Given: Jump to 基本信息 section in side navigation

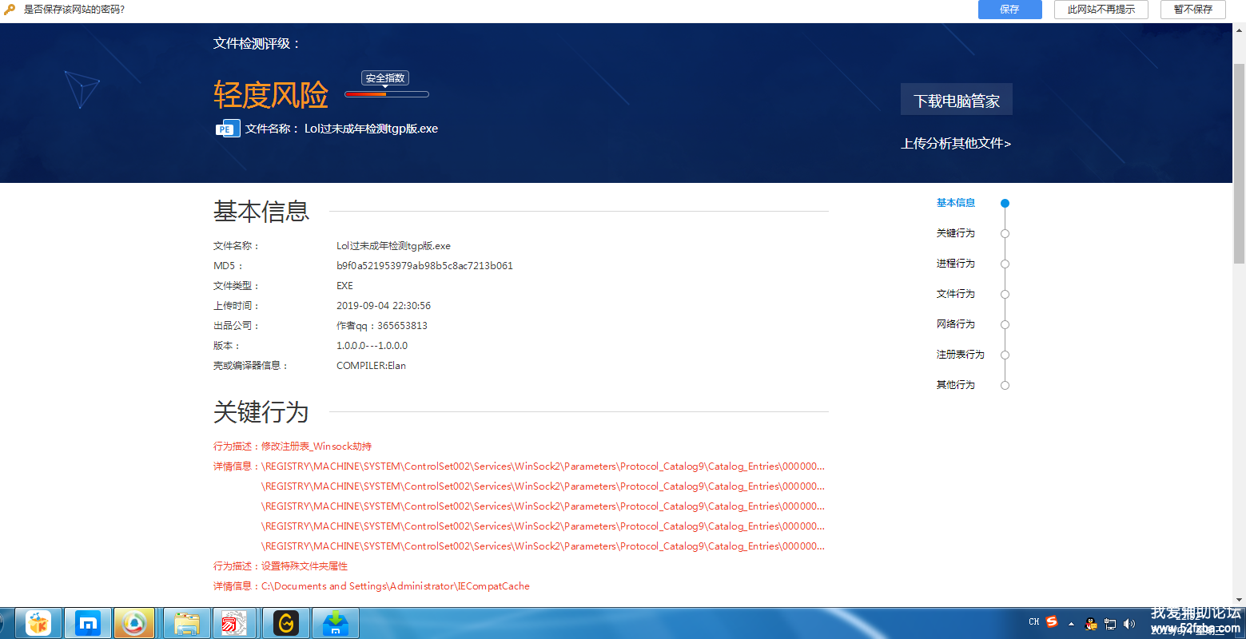Looking at the screenshot, I should 956,203.
